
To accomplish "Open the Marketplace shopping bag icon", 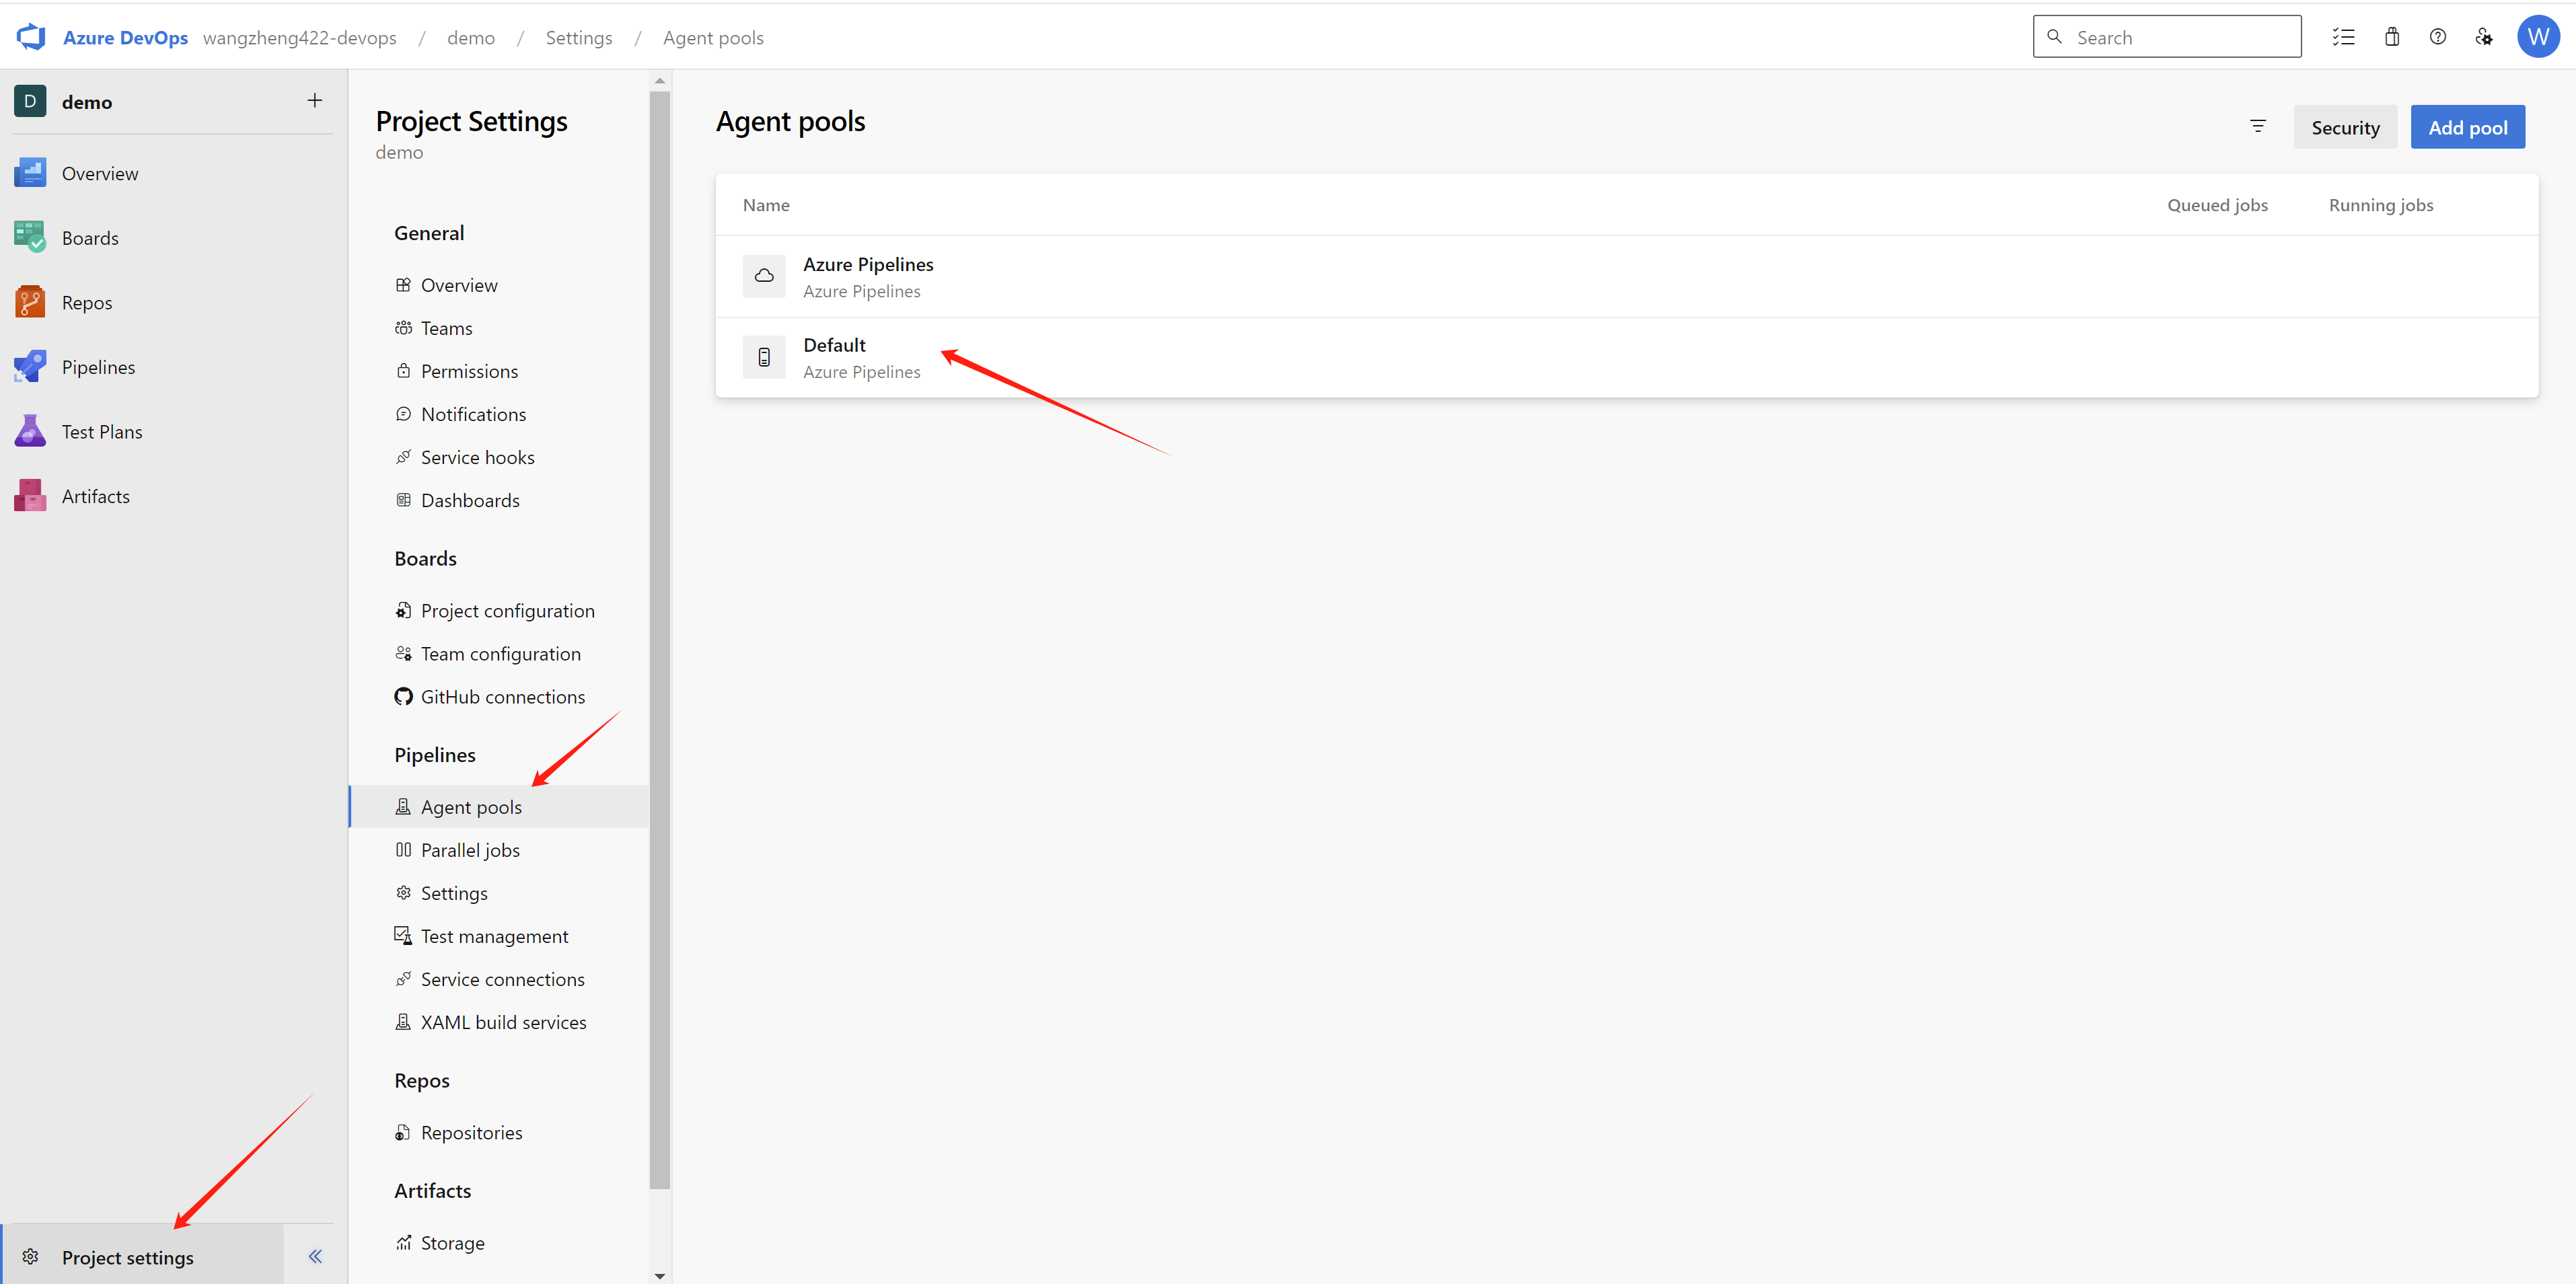I will 2391,37.
